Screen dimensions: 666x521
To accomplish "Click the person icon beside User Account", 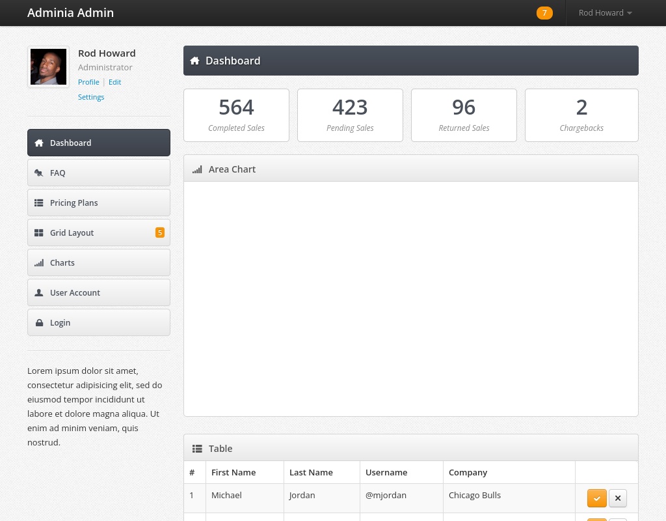I will click(x=39, y=293).
